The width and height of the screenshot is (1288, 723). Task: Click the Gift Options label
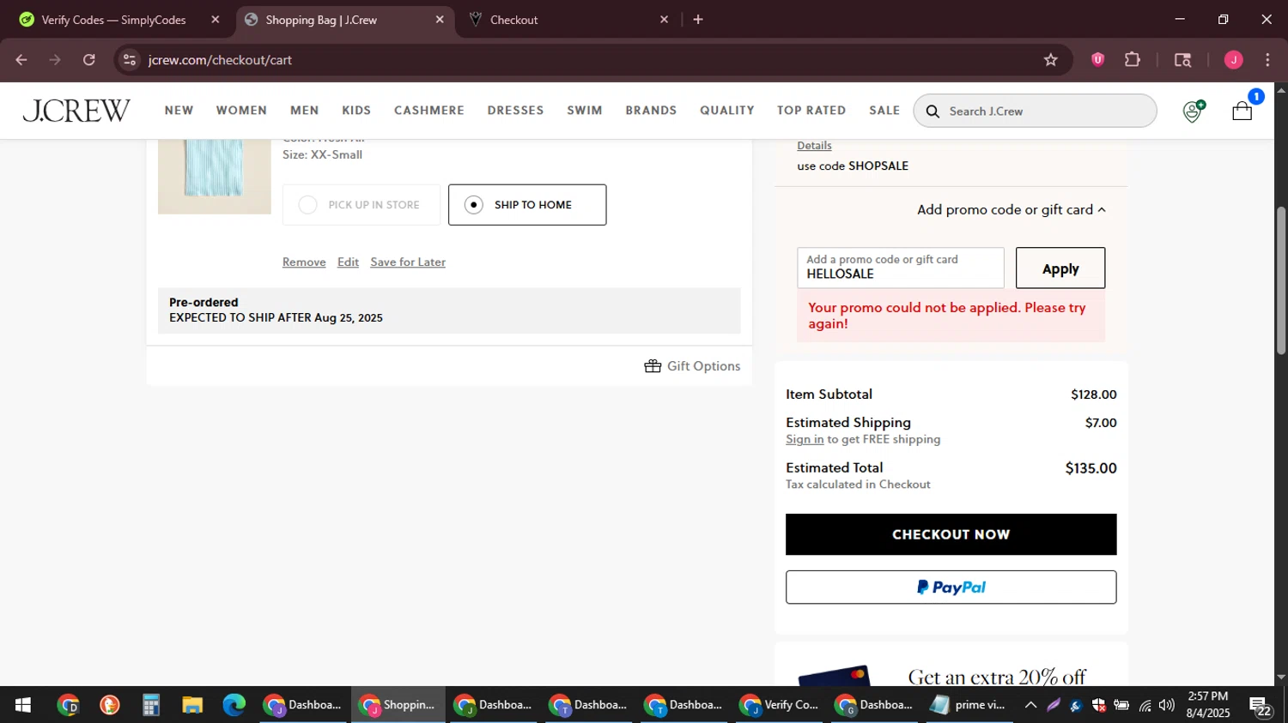703,366
